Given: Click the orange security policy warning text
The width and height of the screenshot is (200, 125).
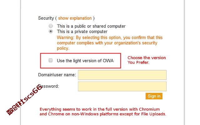Looking at the screenshot, I should point(110,43).
